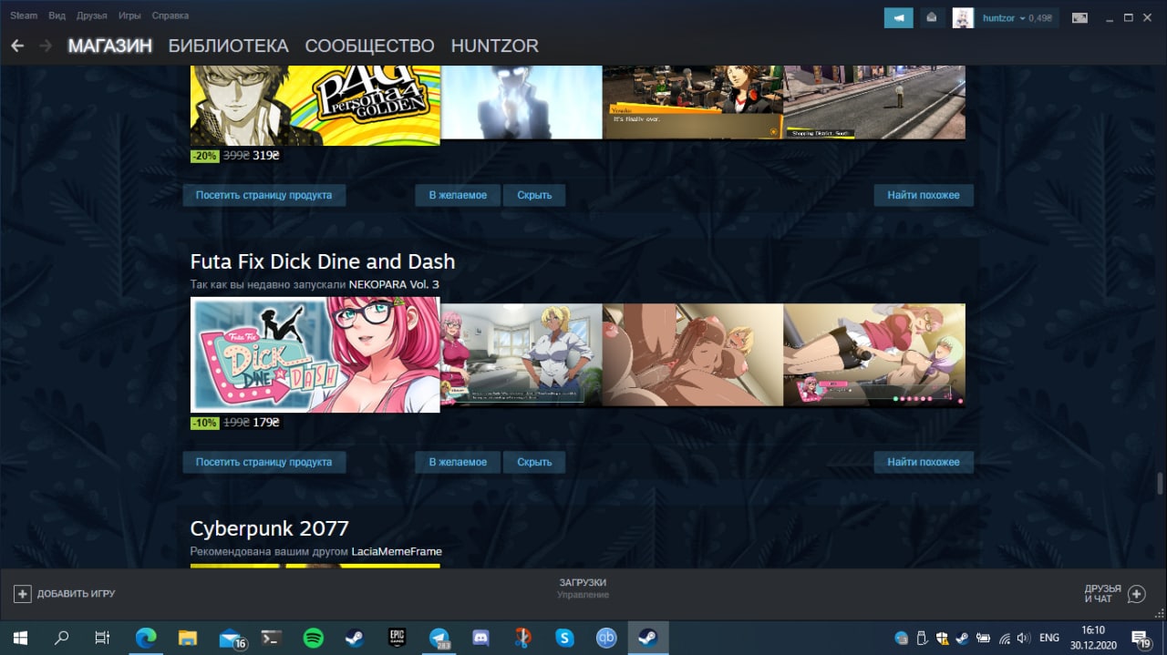Click the vertical scrollbar thumb

coord(1160,482)
